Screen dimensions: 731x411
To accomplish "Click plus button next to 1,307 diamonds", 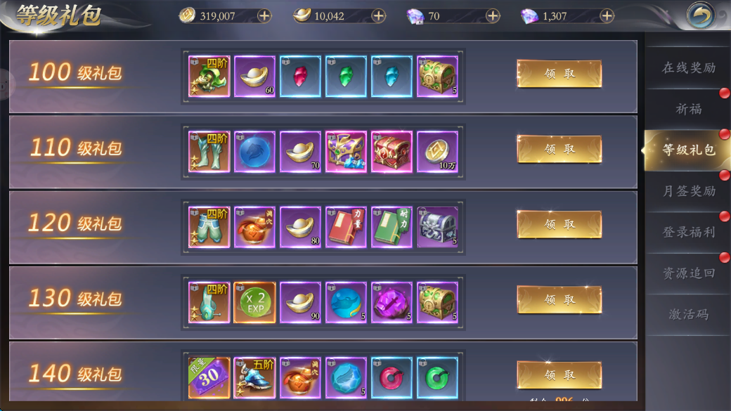I will click(607, 16).
